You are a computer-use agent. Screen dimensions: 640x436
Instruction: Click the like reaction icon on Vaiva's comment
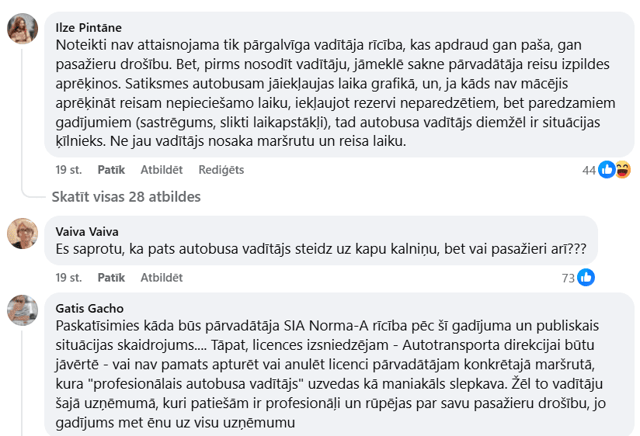click(586, 277)
